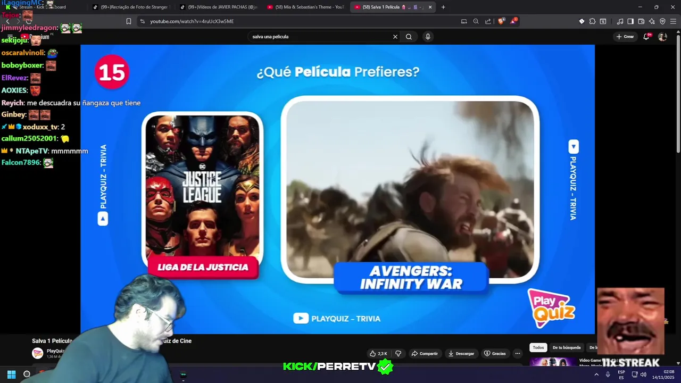Click the YouTube search magnifier button

tap(409, 37)
